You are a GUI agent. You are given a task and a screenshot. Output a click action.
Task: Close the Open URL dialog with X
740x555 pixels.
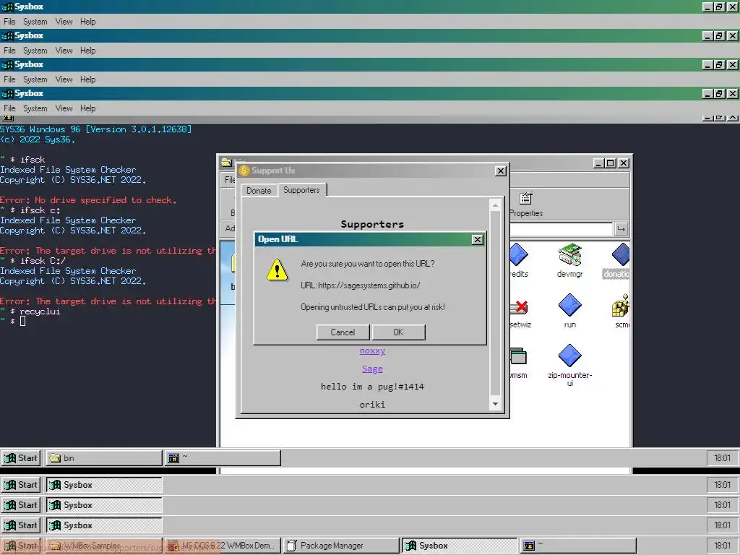[x=478, y=240]
